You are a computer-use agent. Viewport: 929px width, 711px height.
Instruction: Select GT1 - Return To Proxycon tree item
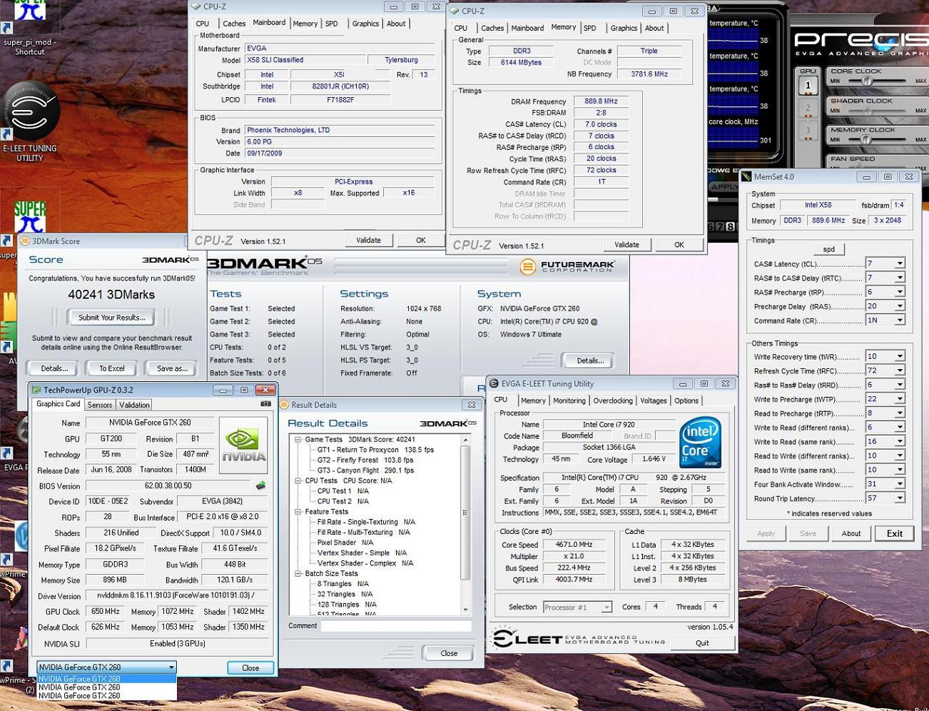tap(376, 450)
